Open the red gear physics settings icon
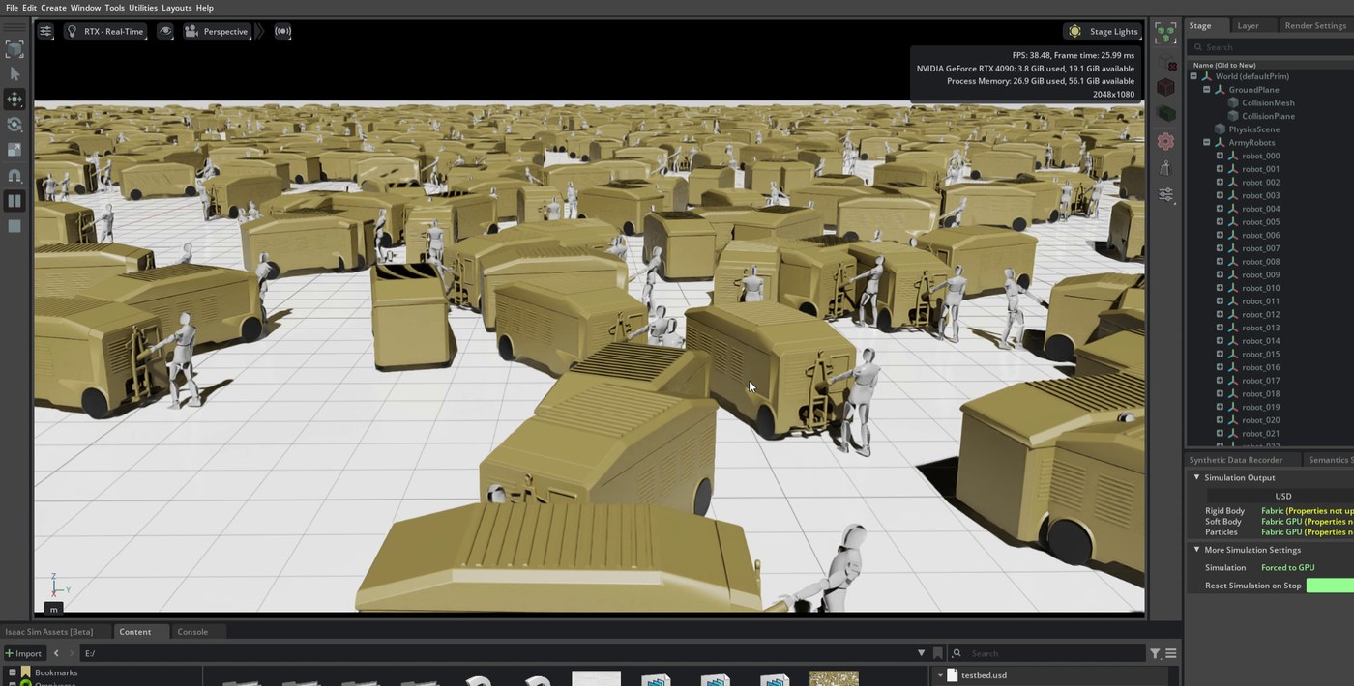 pos(1165,141)
